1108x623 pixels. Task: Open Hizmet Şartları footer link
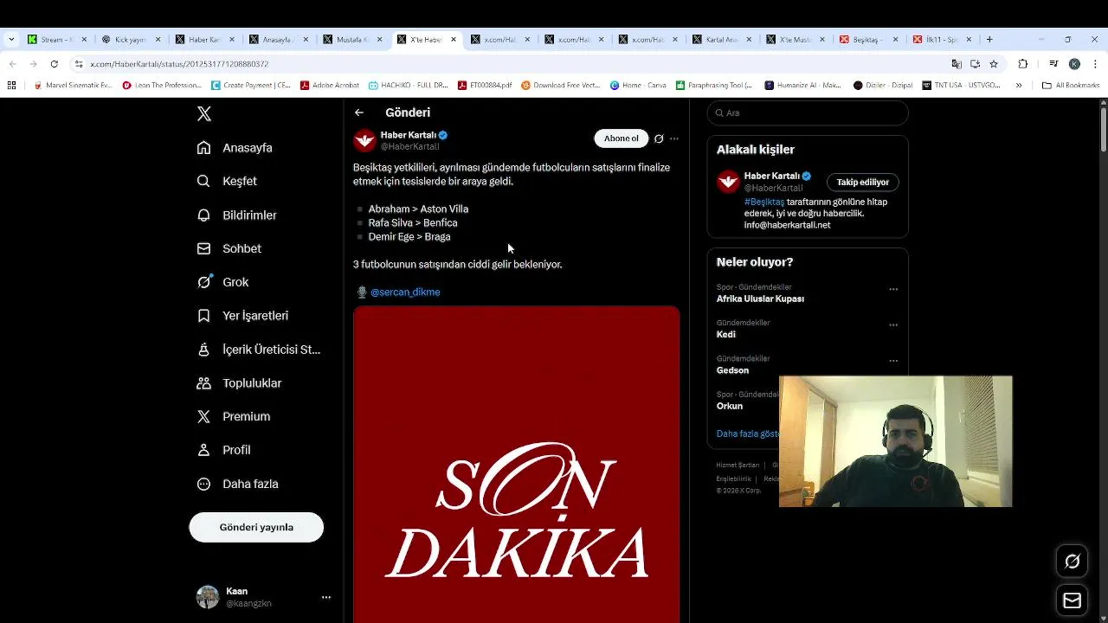[x=738, y=466]
